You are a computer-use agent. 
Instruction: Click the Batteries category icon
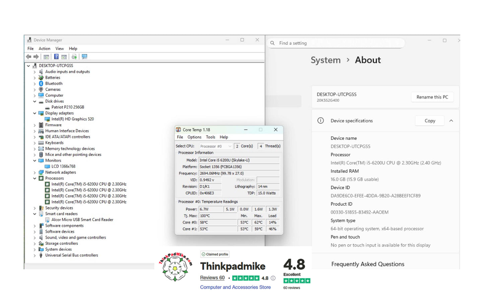pyautogui.click(x=41, y=77)
